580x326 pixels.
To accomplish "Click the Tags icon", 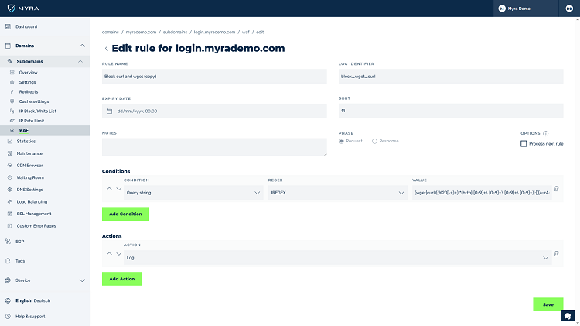I will pyautogui.click(x=9, y=261).
